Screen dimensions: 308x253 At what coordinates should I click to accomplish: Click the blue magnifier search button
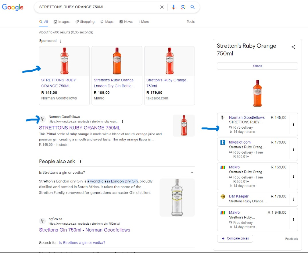coord(193,7)
